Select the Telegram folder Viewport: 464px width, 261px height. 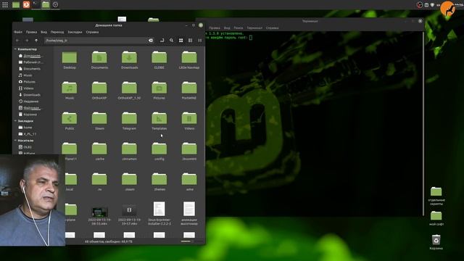click(x=129, y=118)
